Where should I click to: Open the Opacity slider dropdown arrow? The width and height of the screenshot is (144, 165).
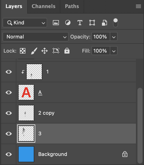[x=114, y=37]
